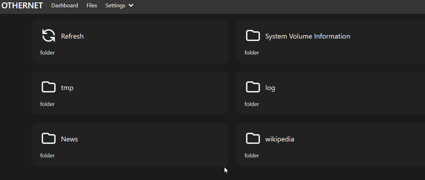Go to the Dashboard page

[x=65, y=6]
